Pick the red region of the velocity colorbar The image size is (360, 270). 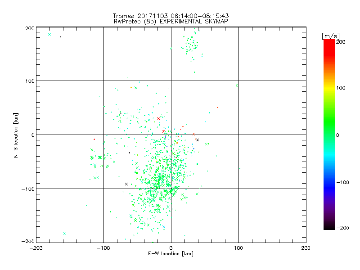(x=329, y=47)
